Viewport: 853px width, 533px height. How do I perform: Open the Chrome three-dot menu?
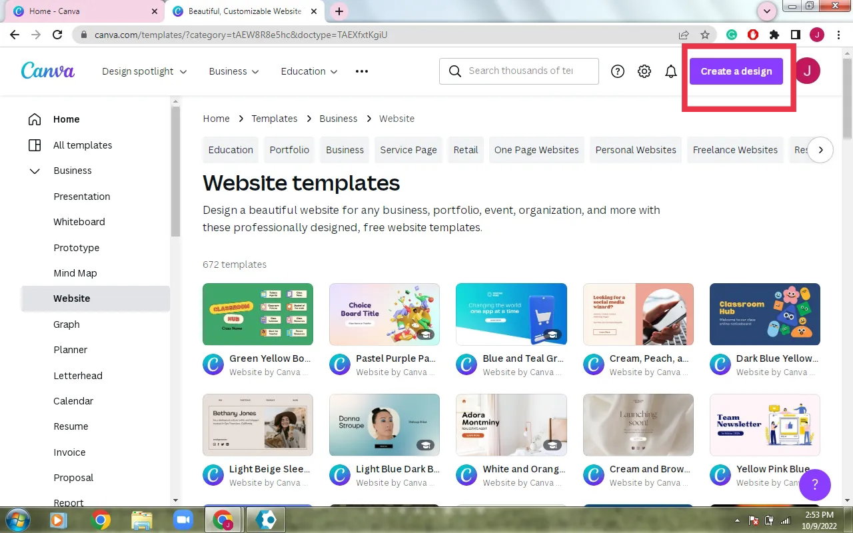click(x=838, y=35)
